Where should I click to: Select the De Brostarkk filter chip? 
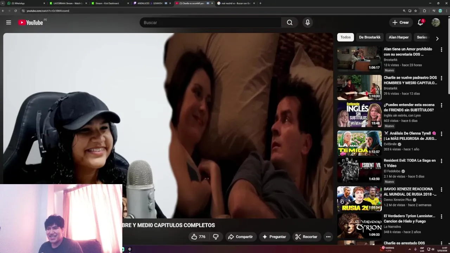tap(369, 37)
